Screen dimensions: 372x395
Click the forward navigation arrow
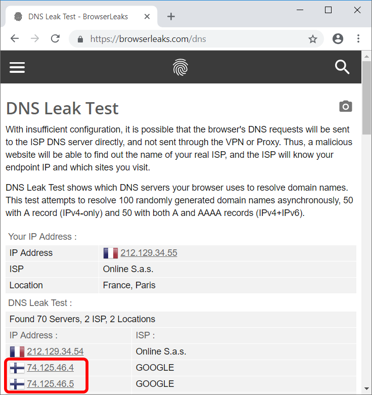pyautogui.click(x=35, y=39)
